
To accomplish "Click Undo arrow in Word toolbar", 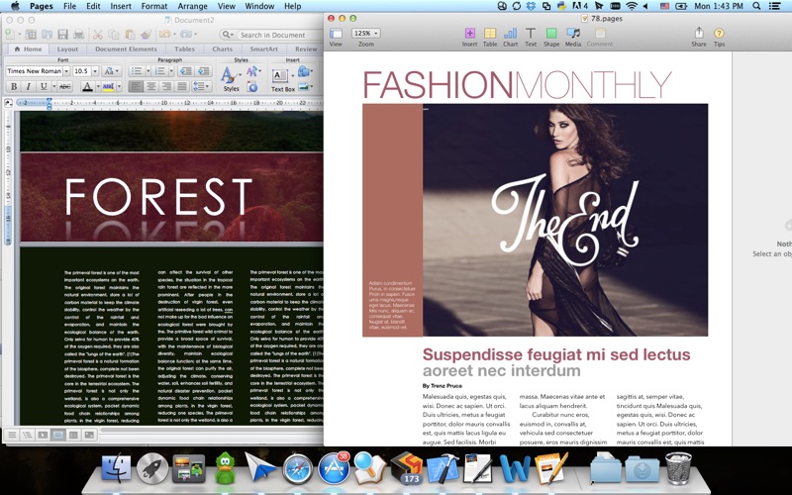I will 164,35.
